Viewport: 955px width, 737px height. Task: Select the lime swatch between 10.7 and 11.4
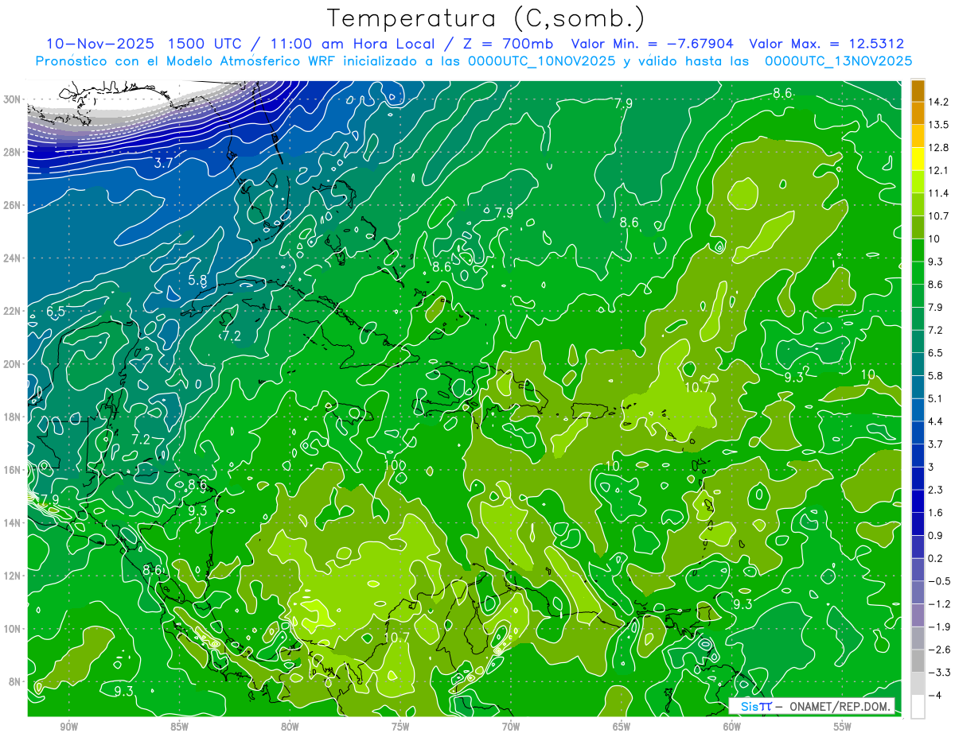918,204
